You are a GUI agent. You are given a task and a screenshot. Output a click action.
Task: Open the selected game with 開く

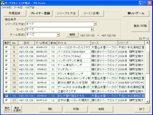(50, 109)
